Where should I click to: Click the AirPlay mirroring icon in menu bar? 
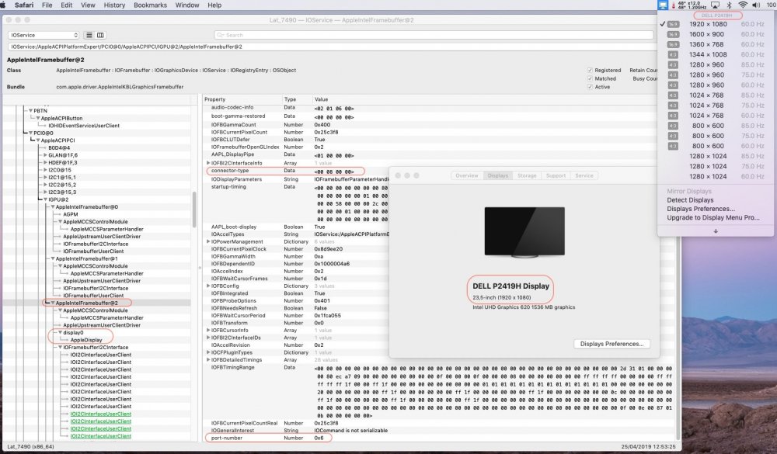pyautogui.click(x=715, y=5)
